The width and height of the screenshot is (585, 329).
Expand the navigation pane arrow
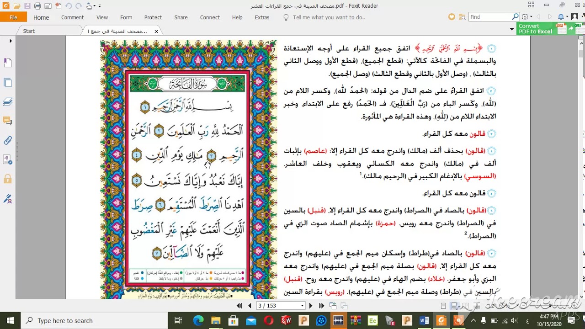tap(11, 41)
